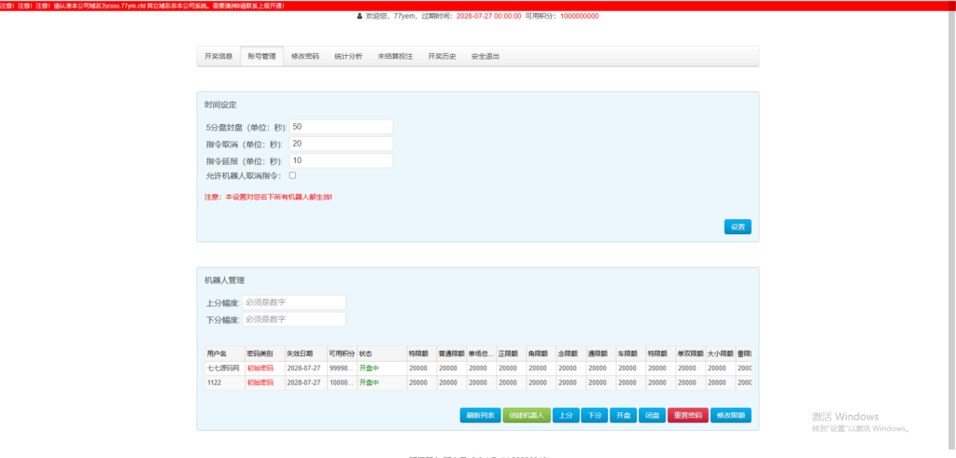Image resolution: width=956 pixels, height=458 pixels.
Task: Go to the 修改密码 tab
Action: (x=305, y=56)
